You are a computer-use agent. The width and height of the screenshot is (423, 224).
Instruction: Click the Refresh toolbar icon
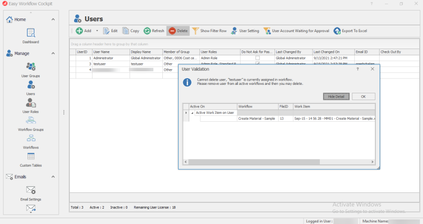click(x=148, y=31)
